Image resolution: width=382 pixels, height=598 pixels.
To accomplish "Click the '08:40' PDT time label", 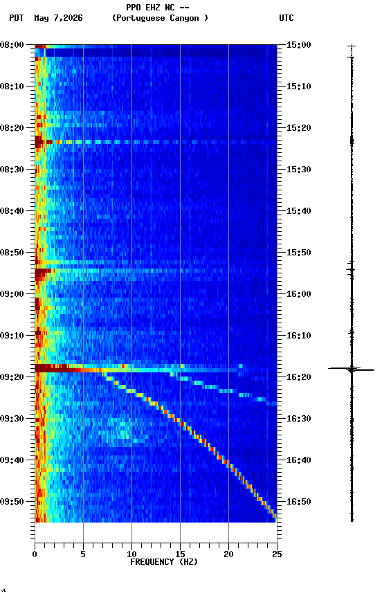I will click(x=12, y=211).
